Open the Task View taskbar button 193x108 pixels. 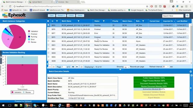tap(10, 105)
